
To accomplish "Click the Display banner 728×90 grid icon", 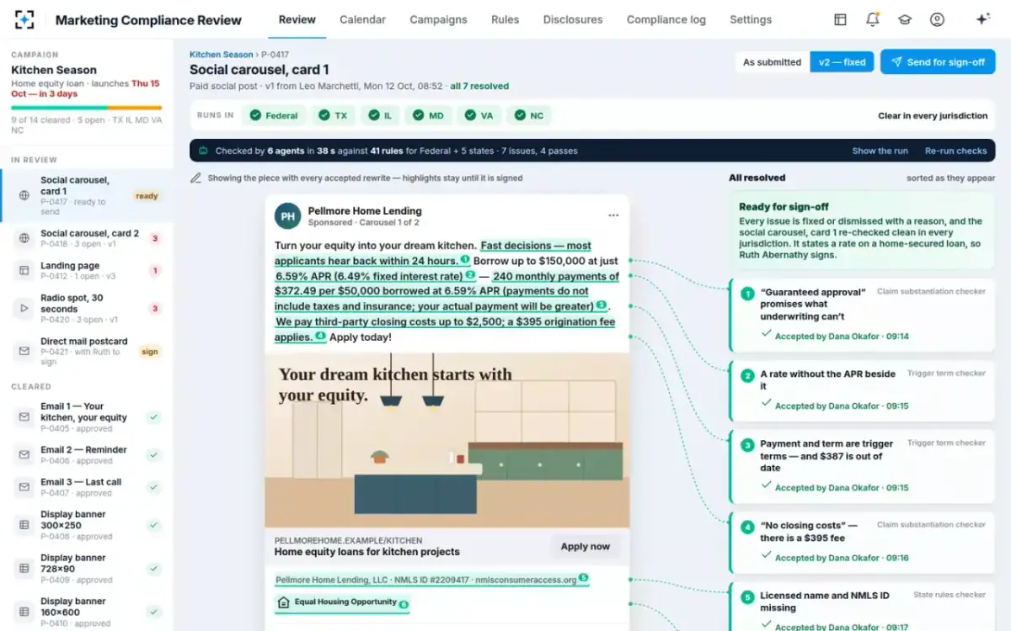I will (x=24, y=569).
